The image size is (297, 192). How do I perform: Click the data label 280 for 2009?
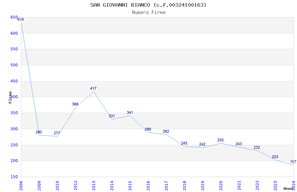(x=39, y=132)
